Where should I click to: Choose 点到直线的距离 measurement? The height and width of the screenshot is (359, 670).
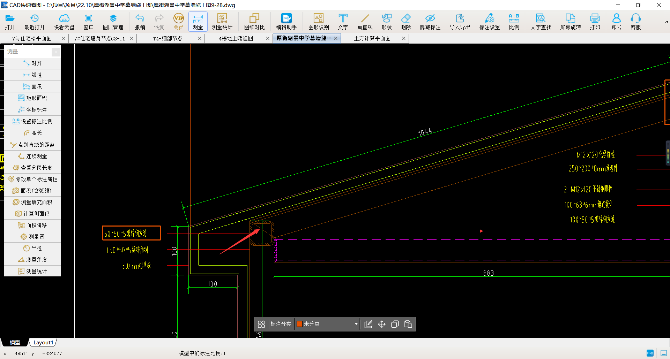(32, 145)
